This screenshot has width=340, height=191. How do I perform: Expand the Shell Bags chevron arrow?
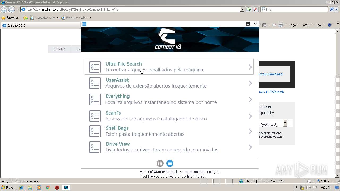tap(250, 131)
